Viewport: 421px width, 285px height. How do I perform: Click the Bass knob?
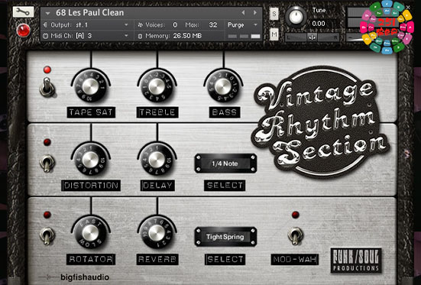click(223, 86)
